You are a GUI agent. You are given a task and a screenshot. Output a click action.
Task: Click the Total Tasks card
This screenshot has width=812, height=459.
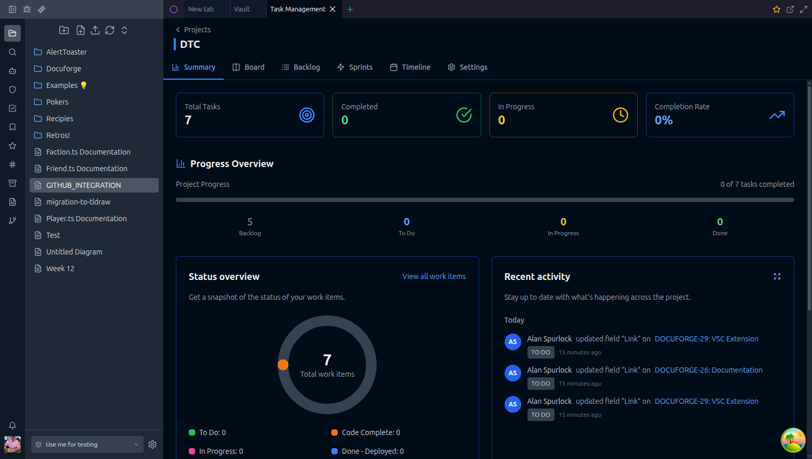coord(250,115)
